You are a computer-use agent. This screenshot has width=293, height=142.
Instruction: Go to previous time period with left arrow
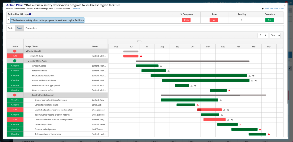pos(260,36)
